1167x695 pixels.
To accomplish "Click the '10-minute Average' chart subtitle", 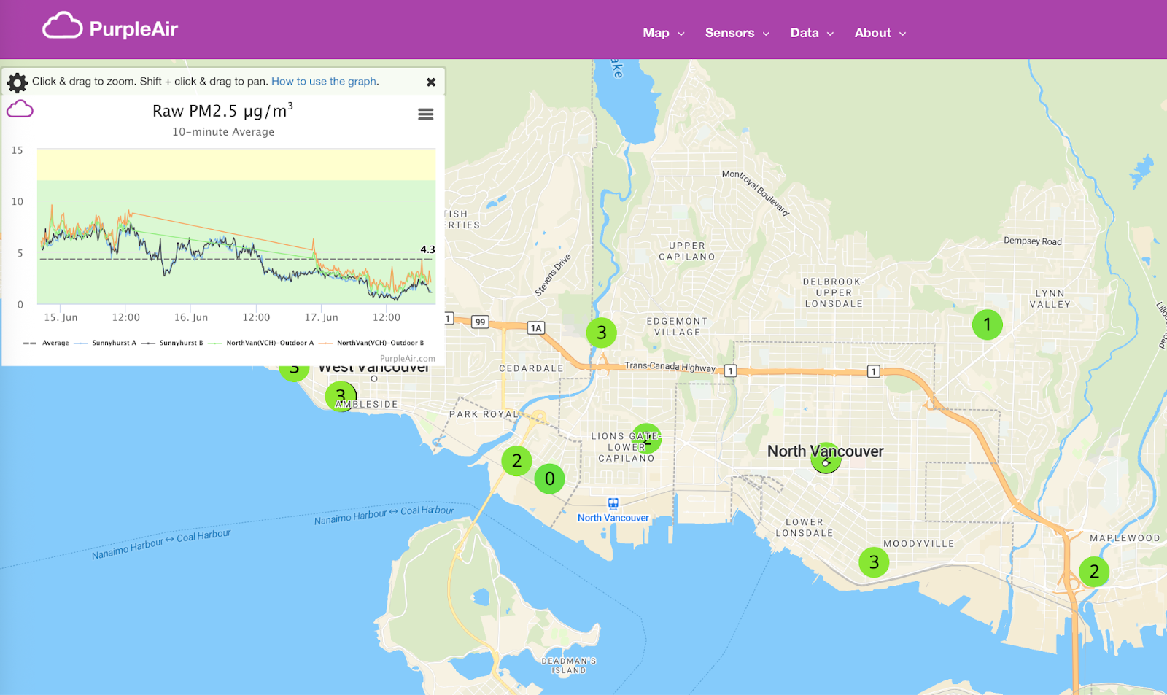I will pyautogui.click(x=223, y=132).
